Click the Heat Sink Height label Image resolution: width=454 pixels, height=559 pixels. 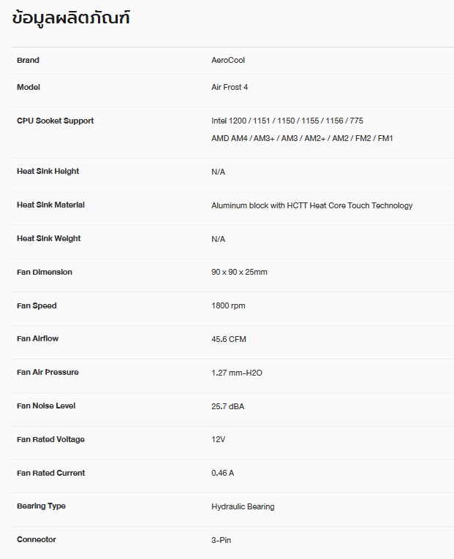click(48, 171)
